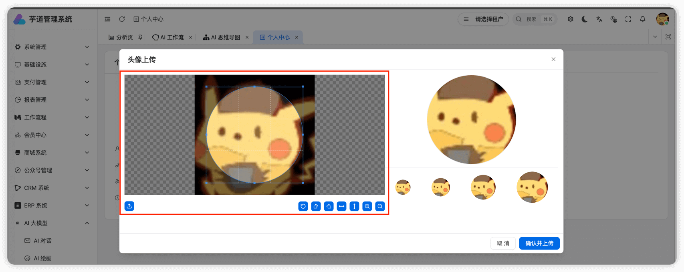Click the 取消 button
684x272 pixels.
pos(503,243)
